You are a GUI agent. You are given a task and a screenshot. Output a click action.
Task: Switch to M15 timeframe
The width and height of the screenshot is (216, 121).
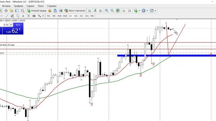[59, 16]
